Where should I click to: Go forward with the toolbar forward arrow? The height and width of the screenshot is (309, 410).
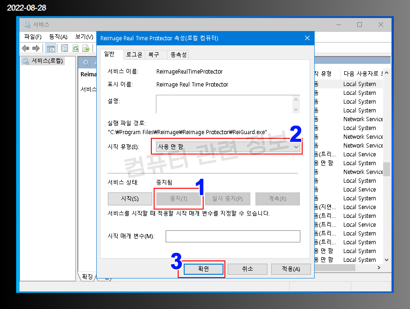(36, 49)
